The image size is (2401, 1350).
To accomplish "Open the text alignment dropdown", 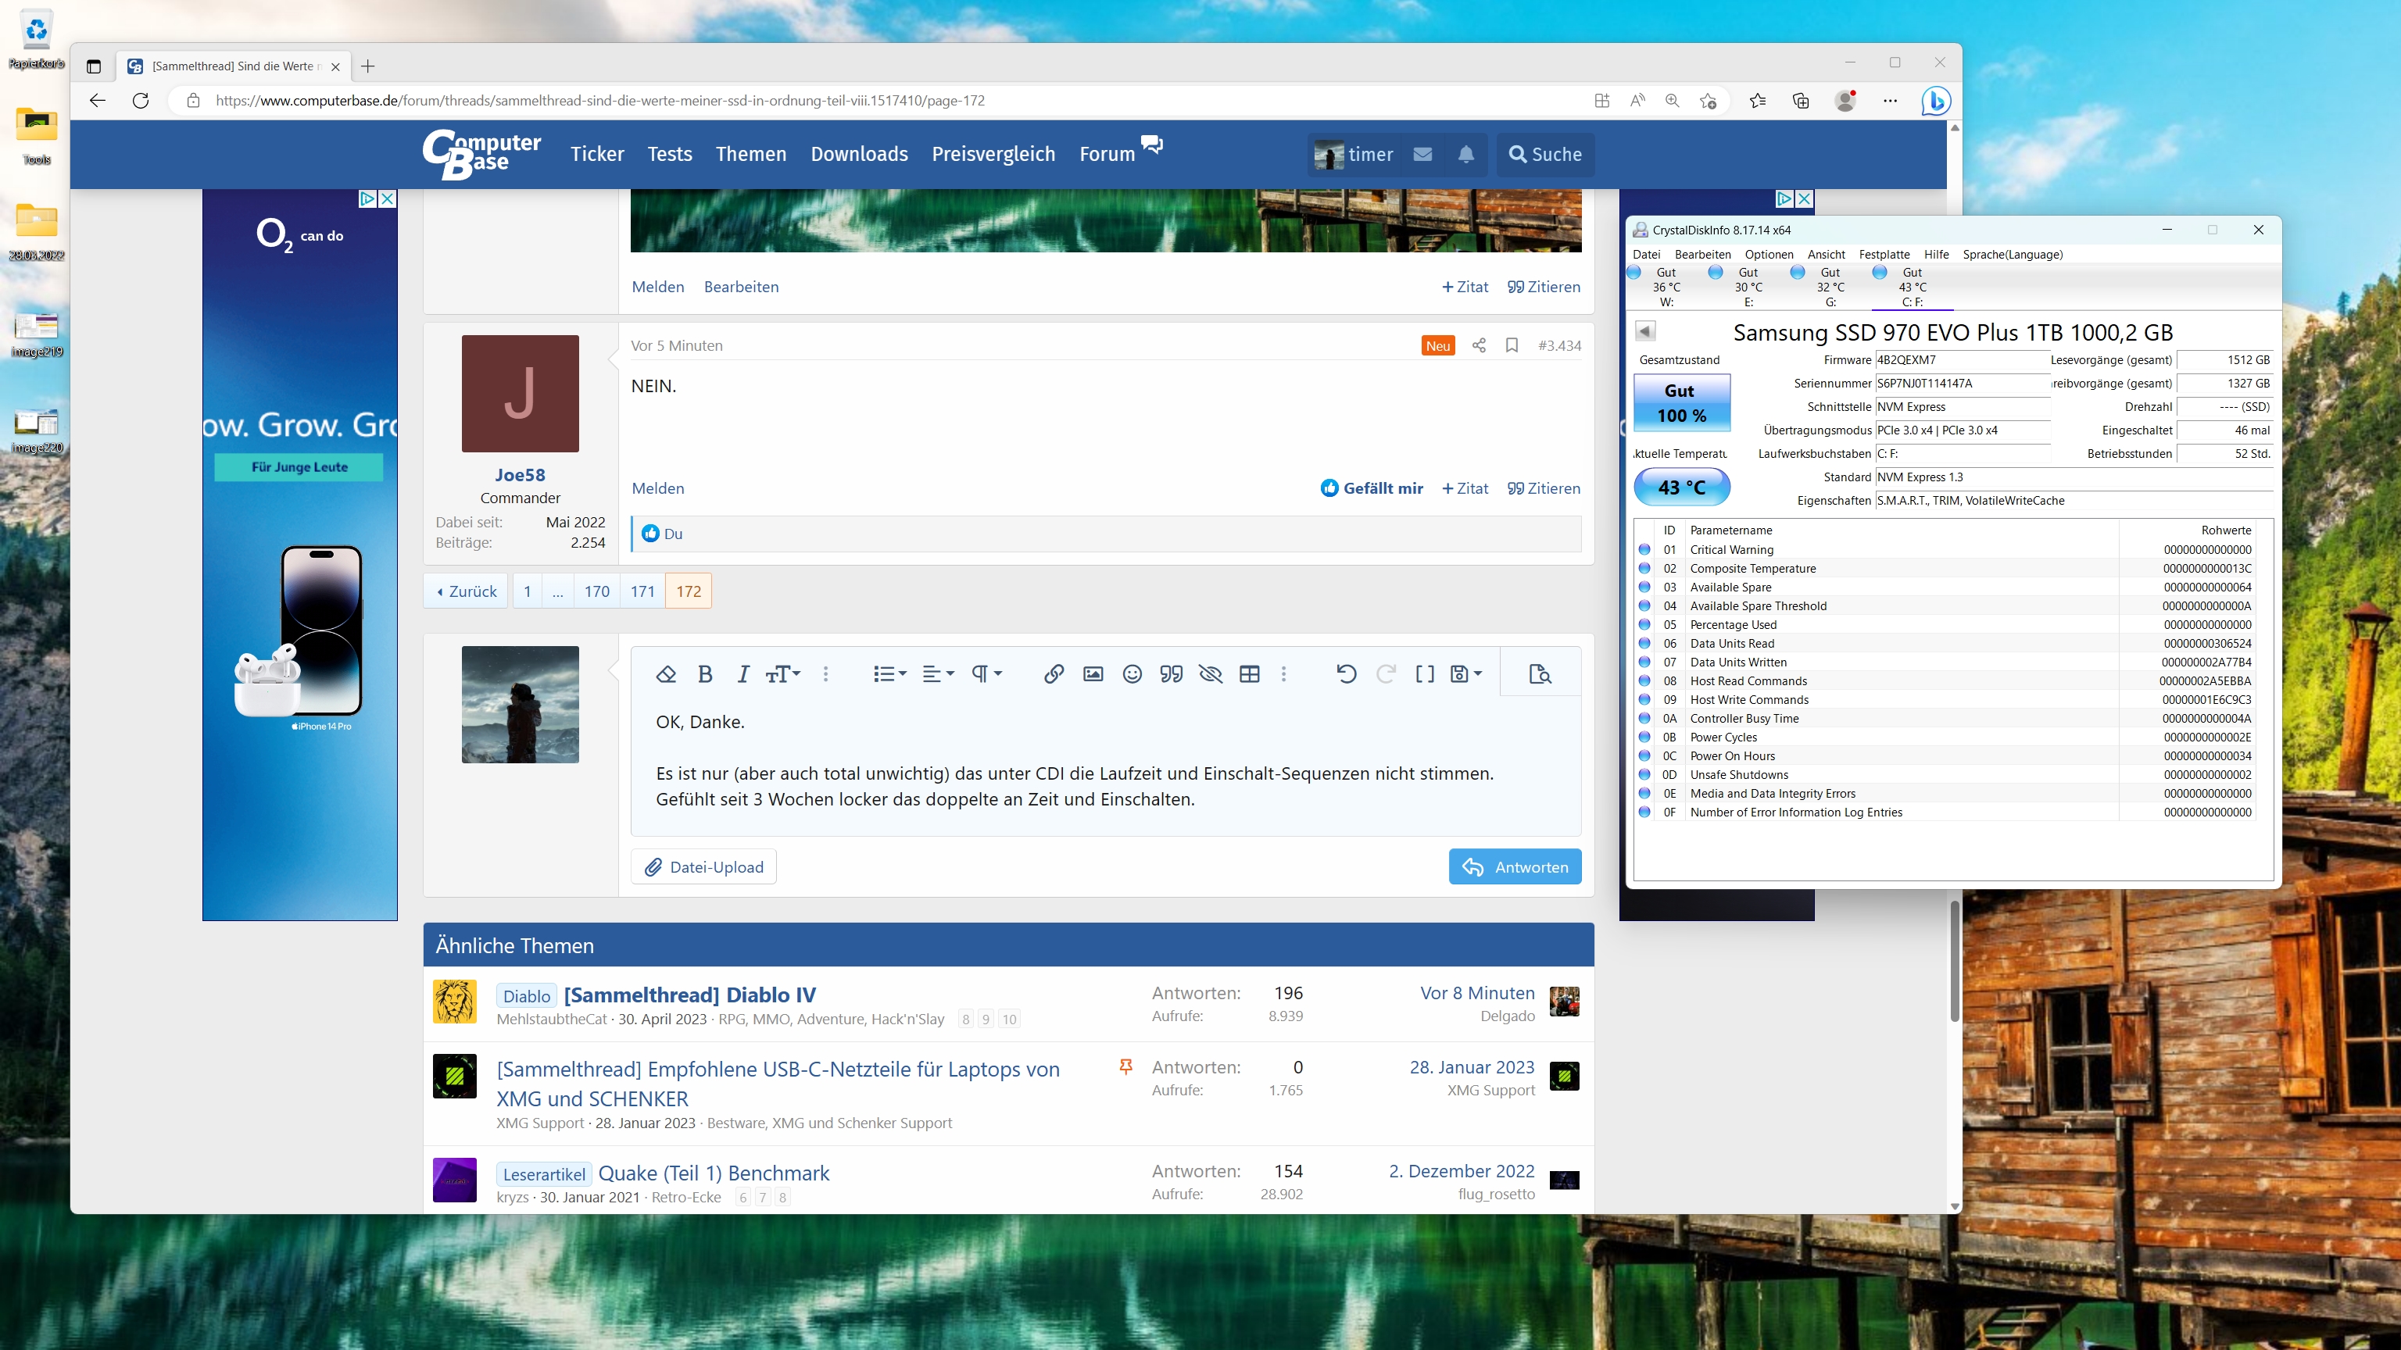I will pos(938,673).
